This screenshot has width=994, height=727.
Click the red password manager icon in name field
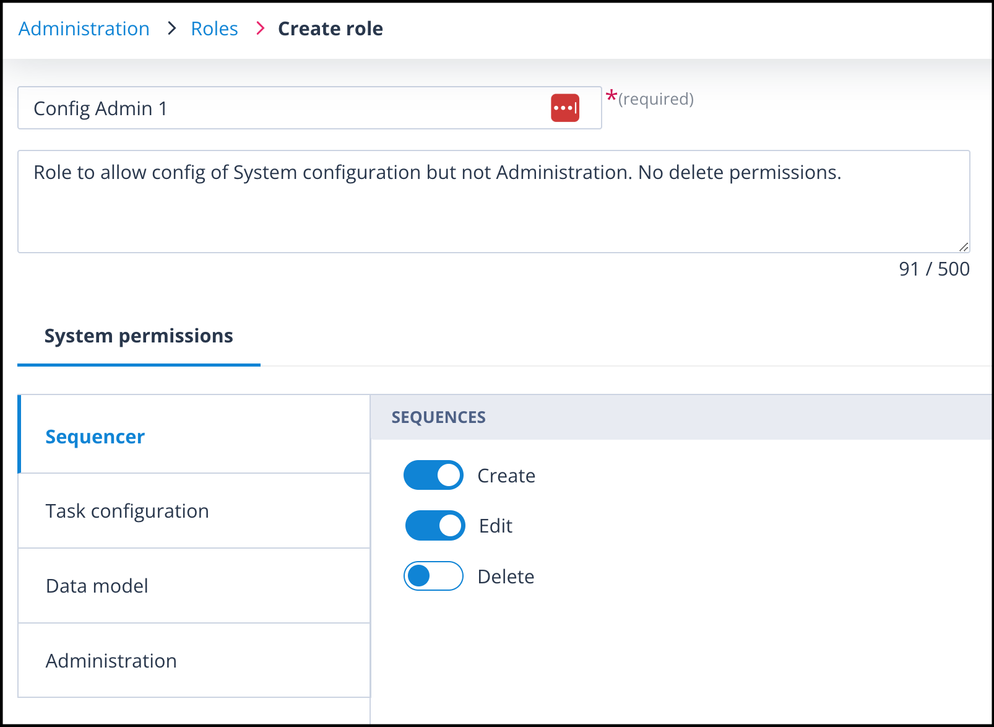tap(565, 108)
